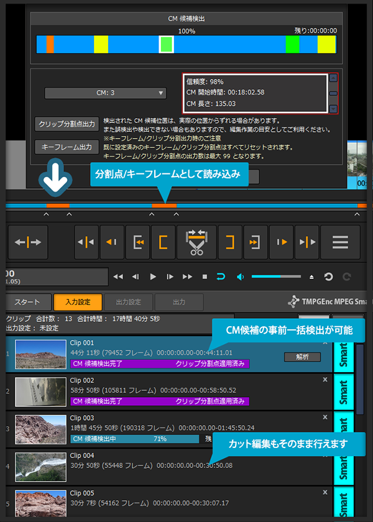373x522 pixels.
Task: Set selection start with orange left bracket
Action: [x=163, y=242]
